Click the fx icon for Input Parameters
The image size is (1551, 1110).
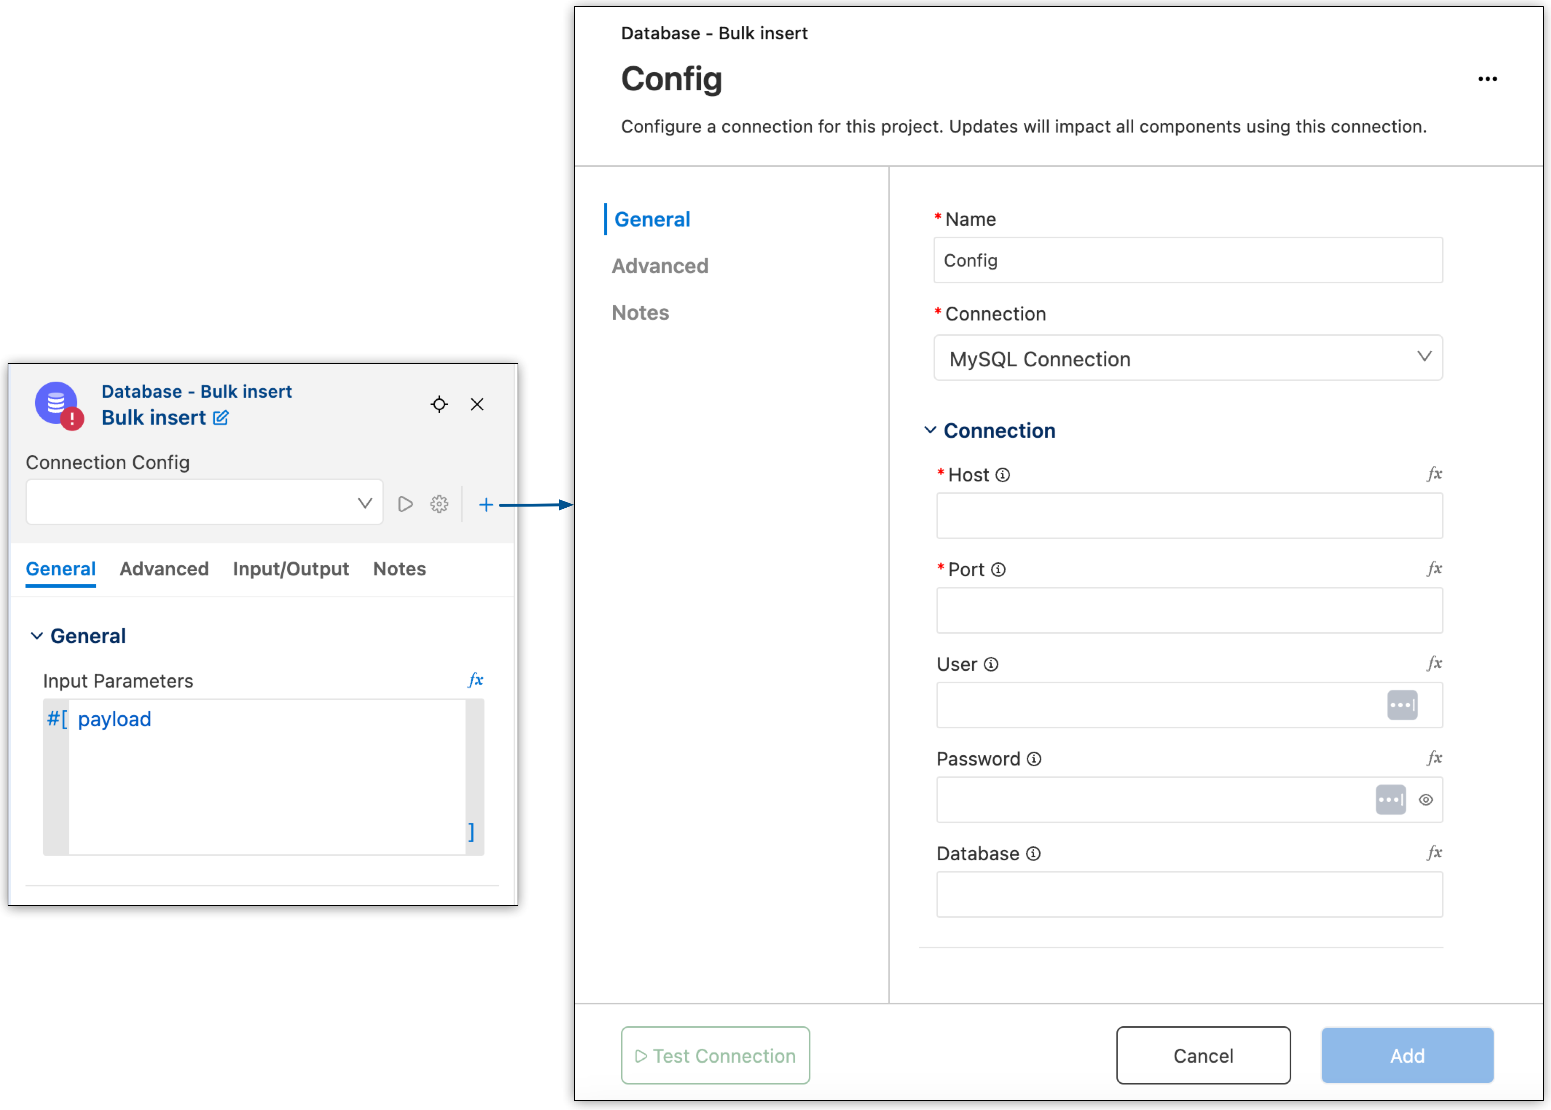pos(475,680)
